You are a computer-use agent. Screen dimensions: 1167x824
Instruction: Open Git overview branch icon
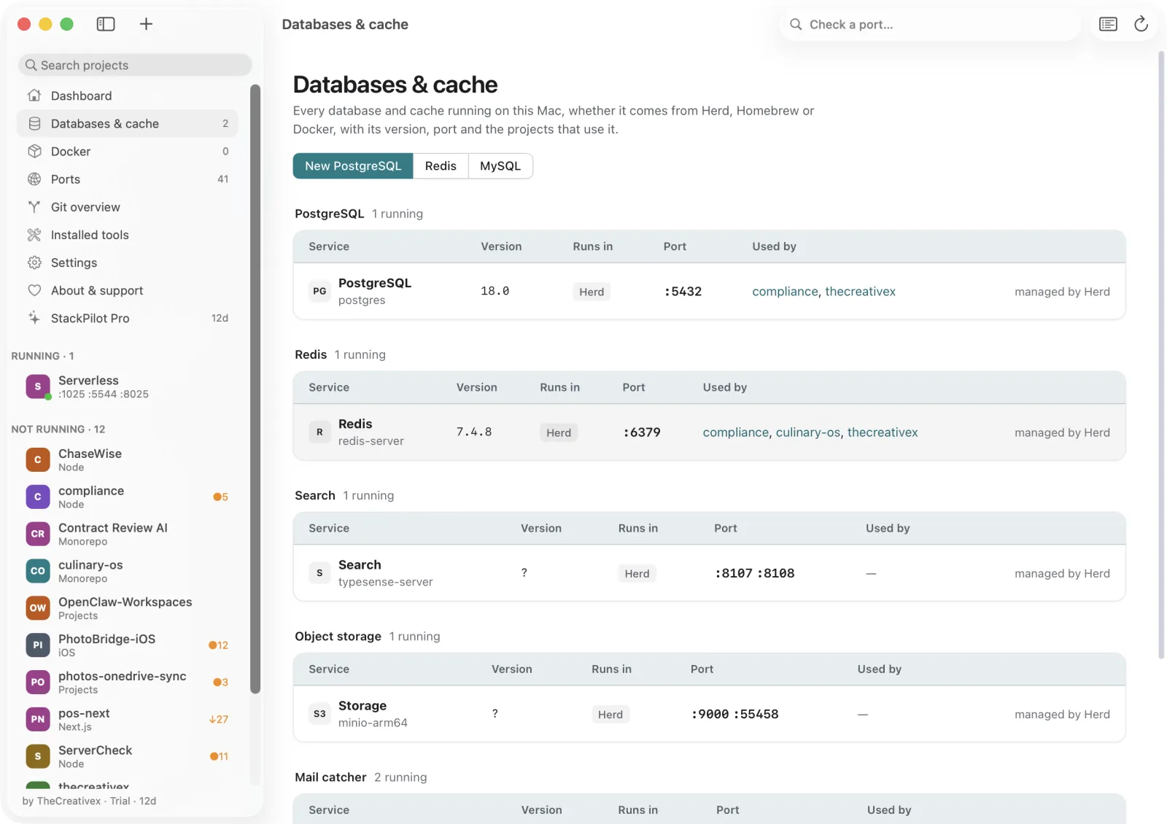[34, 206]
